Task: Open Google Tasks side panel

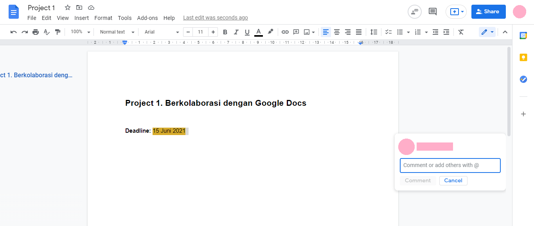Action: (x=523, y=79)
